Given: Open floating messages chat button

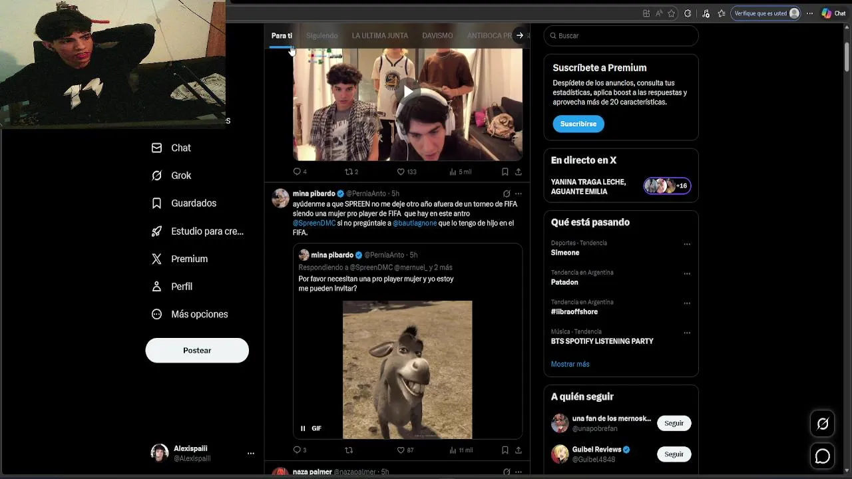Looking at the screenshot, I should pyautogui.click(x=823, y=456).
